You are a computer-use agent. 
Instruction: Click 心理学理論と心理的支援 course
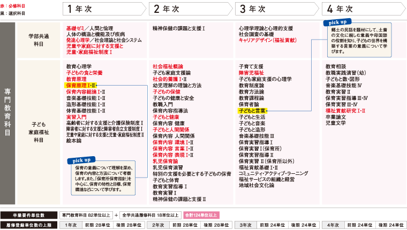click(x=266, y=28)
